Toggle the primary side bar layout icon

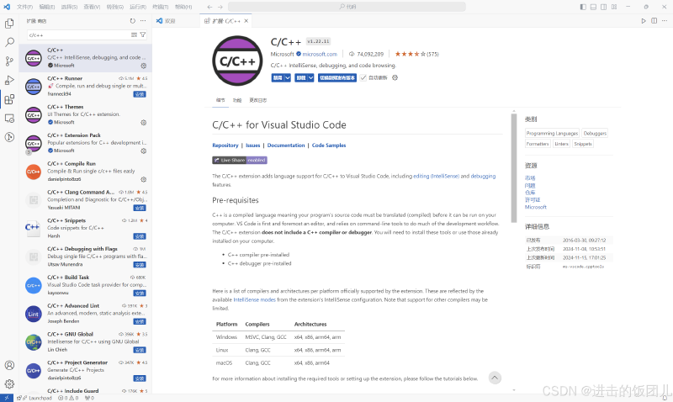click(x=583, y=7)
